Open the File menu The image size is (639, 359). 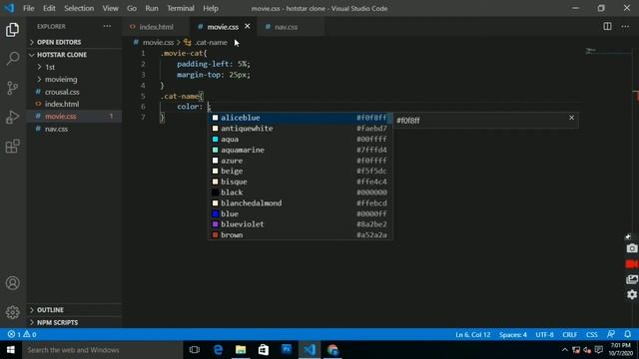29,8
